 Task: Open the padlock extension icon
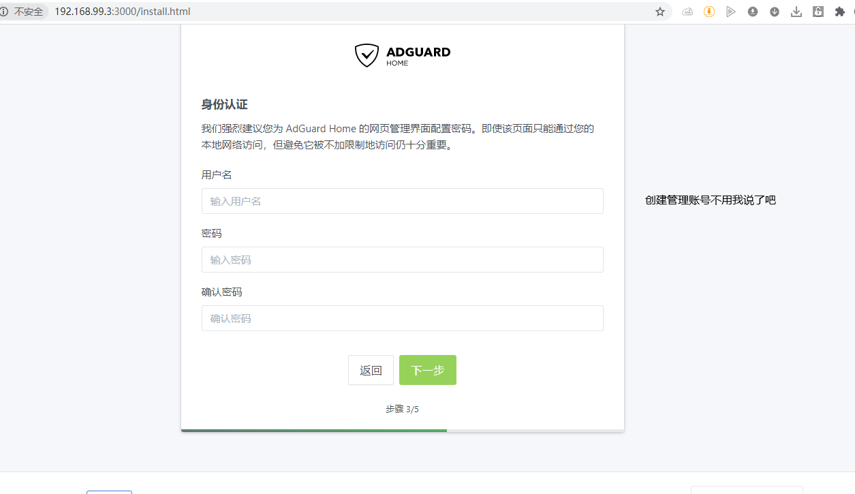pyautogui.click(x=818, y=12)
